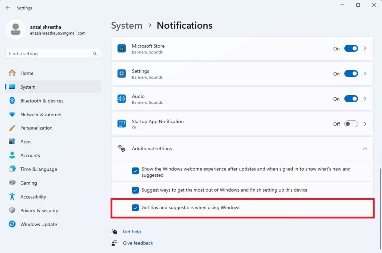Uncheck Get tips and suggestions checkbox
Image resolution: width=382 pixels, height=253 pixels.
point(135,208)
